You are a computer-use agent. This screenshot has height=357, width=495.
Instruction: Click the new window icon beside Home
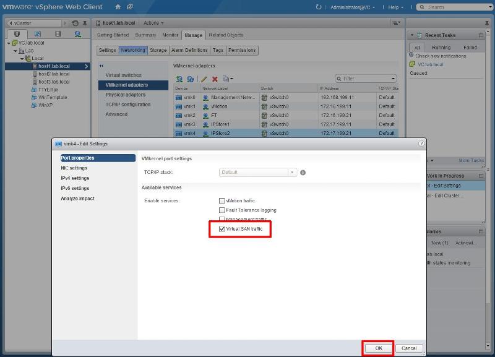(x=130, y=7)
